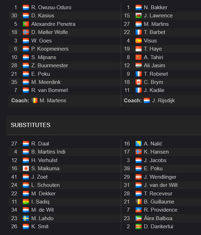Click the Japan flag beside S. Maikuma

click(26, 168)
